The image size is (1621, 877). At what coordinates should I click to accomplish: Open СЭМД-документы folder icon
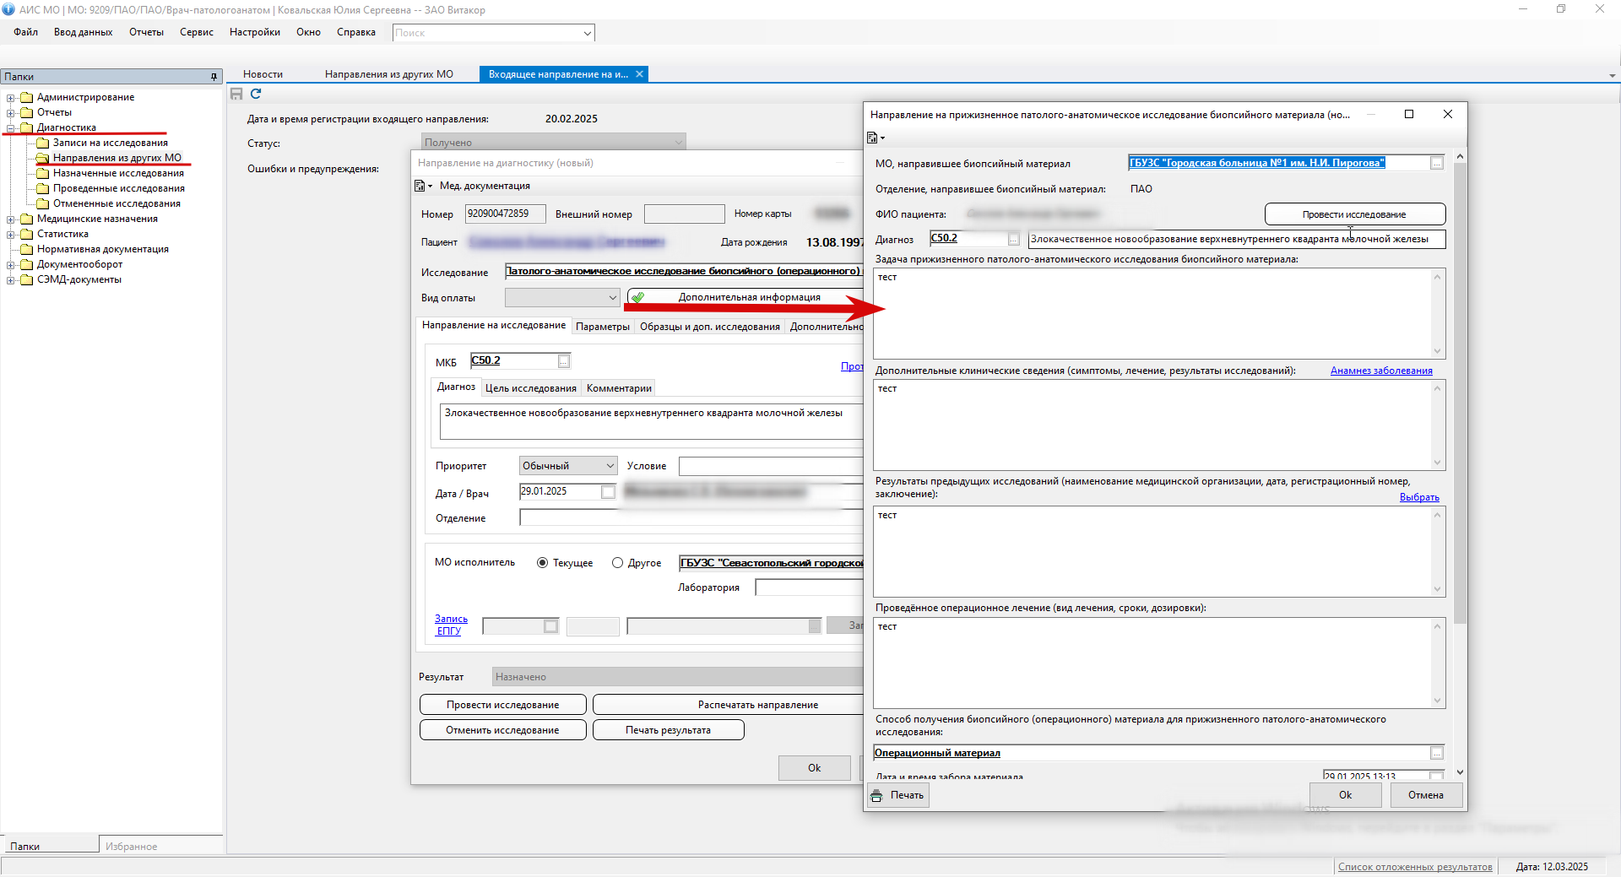click(26, 279)
